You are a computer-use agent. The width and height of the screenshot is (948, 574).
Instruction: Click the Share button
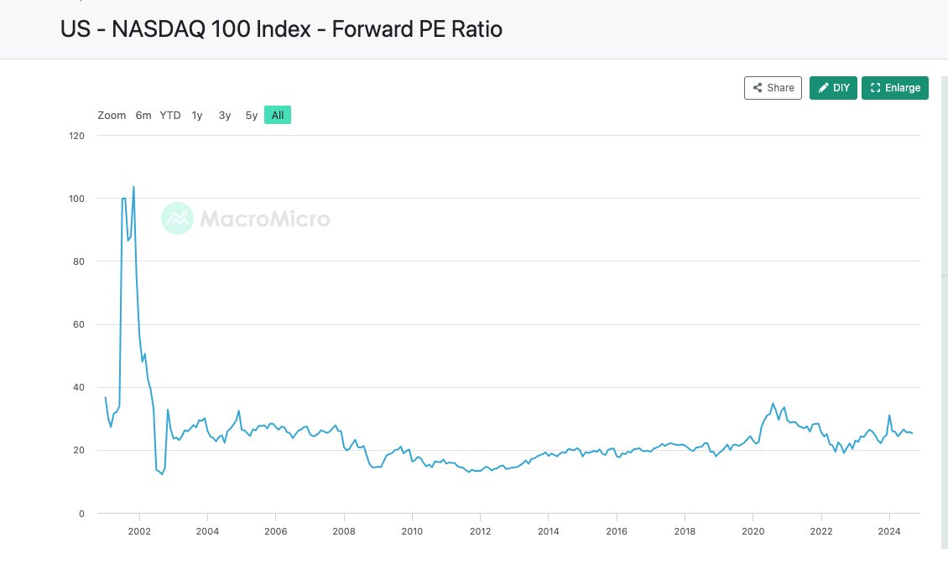773,88
